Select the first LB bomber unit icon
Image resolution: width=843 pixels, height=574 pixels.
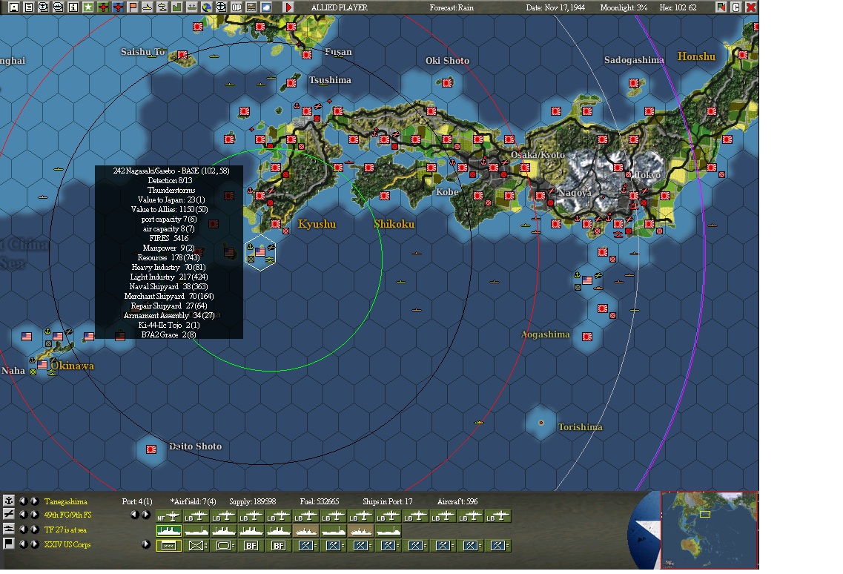click(196, 516)
